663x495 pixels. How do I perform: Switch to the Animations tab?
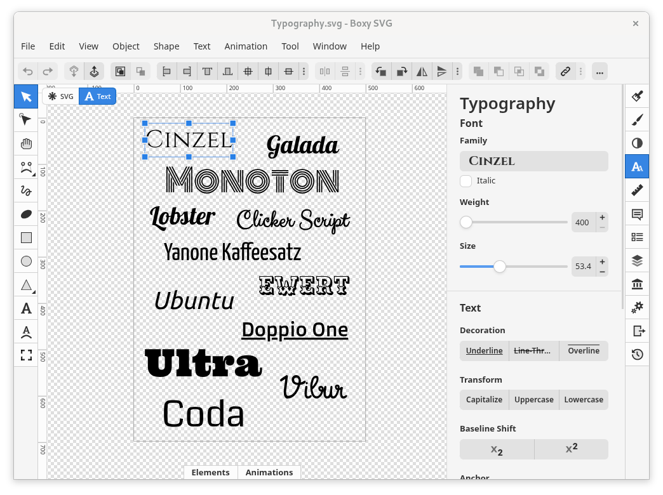pyautogui.click(x=269, y=472)
